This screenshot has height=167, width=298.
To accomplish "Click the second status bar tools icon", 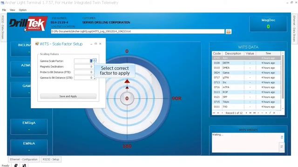I will click(x=24, y=165).
